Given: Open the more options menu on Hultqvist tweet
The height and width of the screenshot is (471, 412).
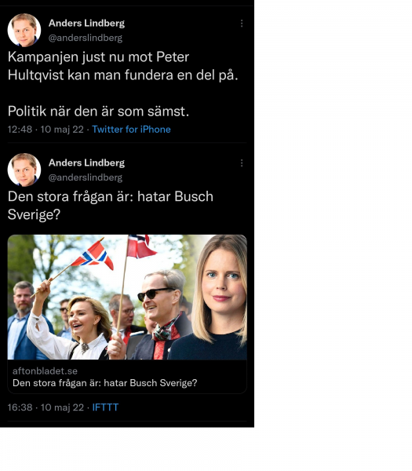Looking at the screenshot, I should pyautogui.click(x=242, y=24).
